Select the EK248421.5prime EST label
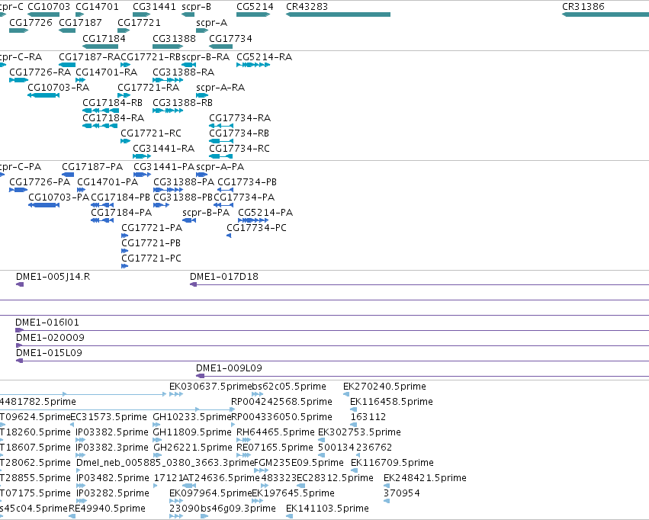 (425, 479)
